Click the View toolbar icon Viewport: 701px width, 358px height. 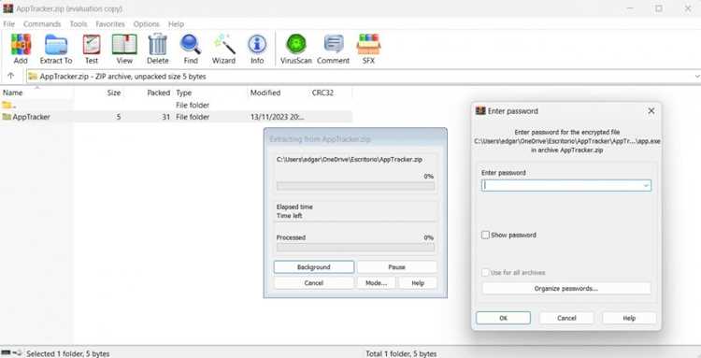pyautogui.click(x=124, y=50)
